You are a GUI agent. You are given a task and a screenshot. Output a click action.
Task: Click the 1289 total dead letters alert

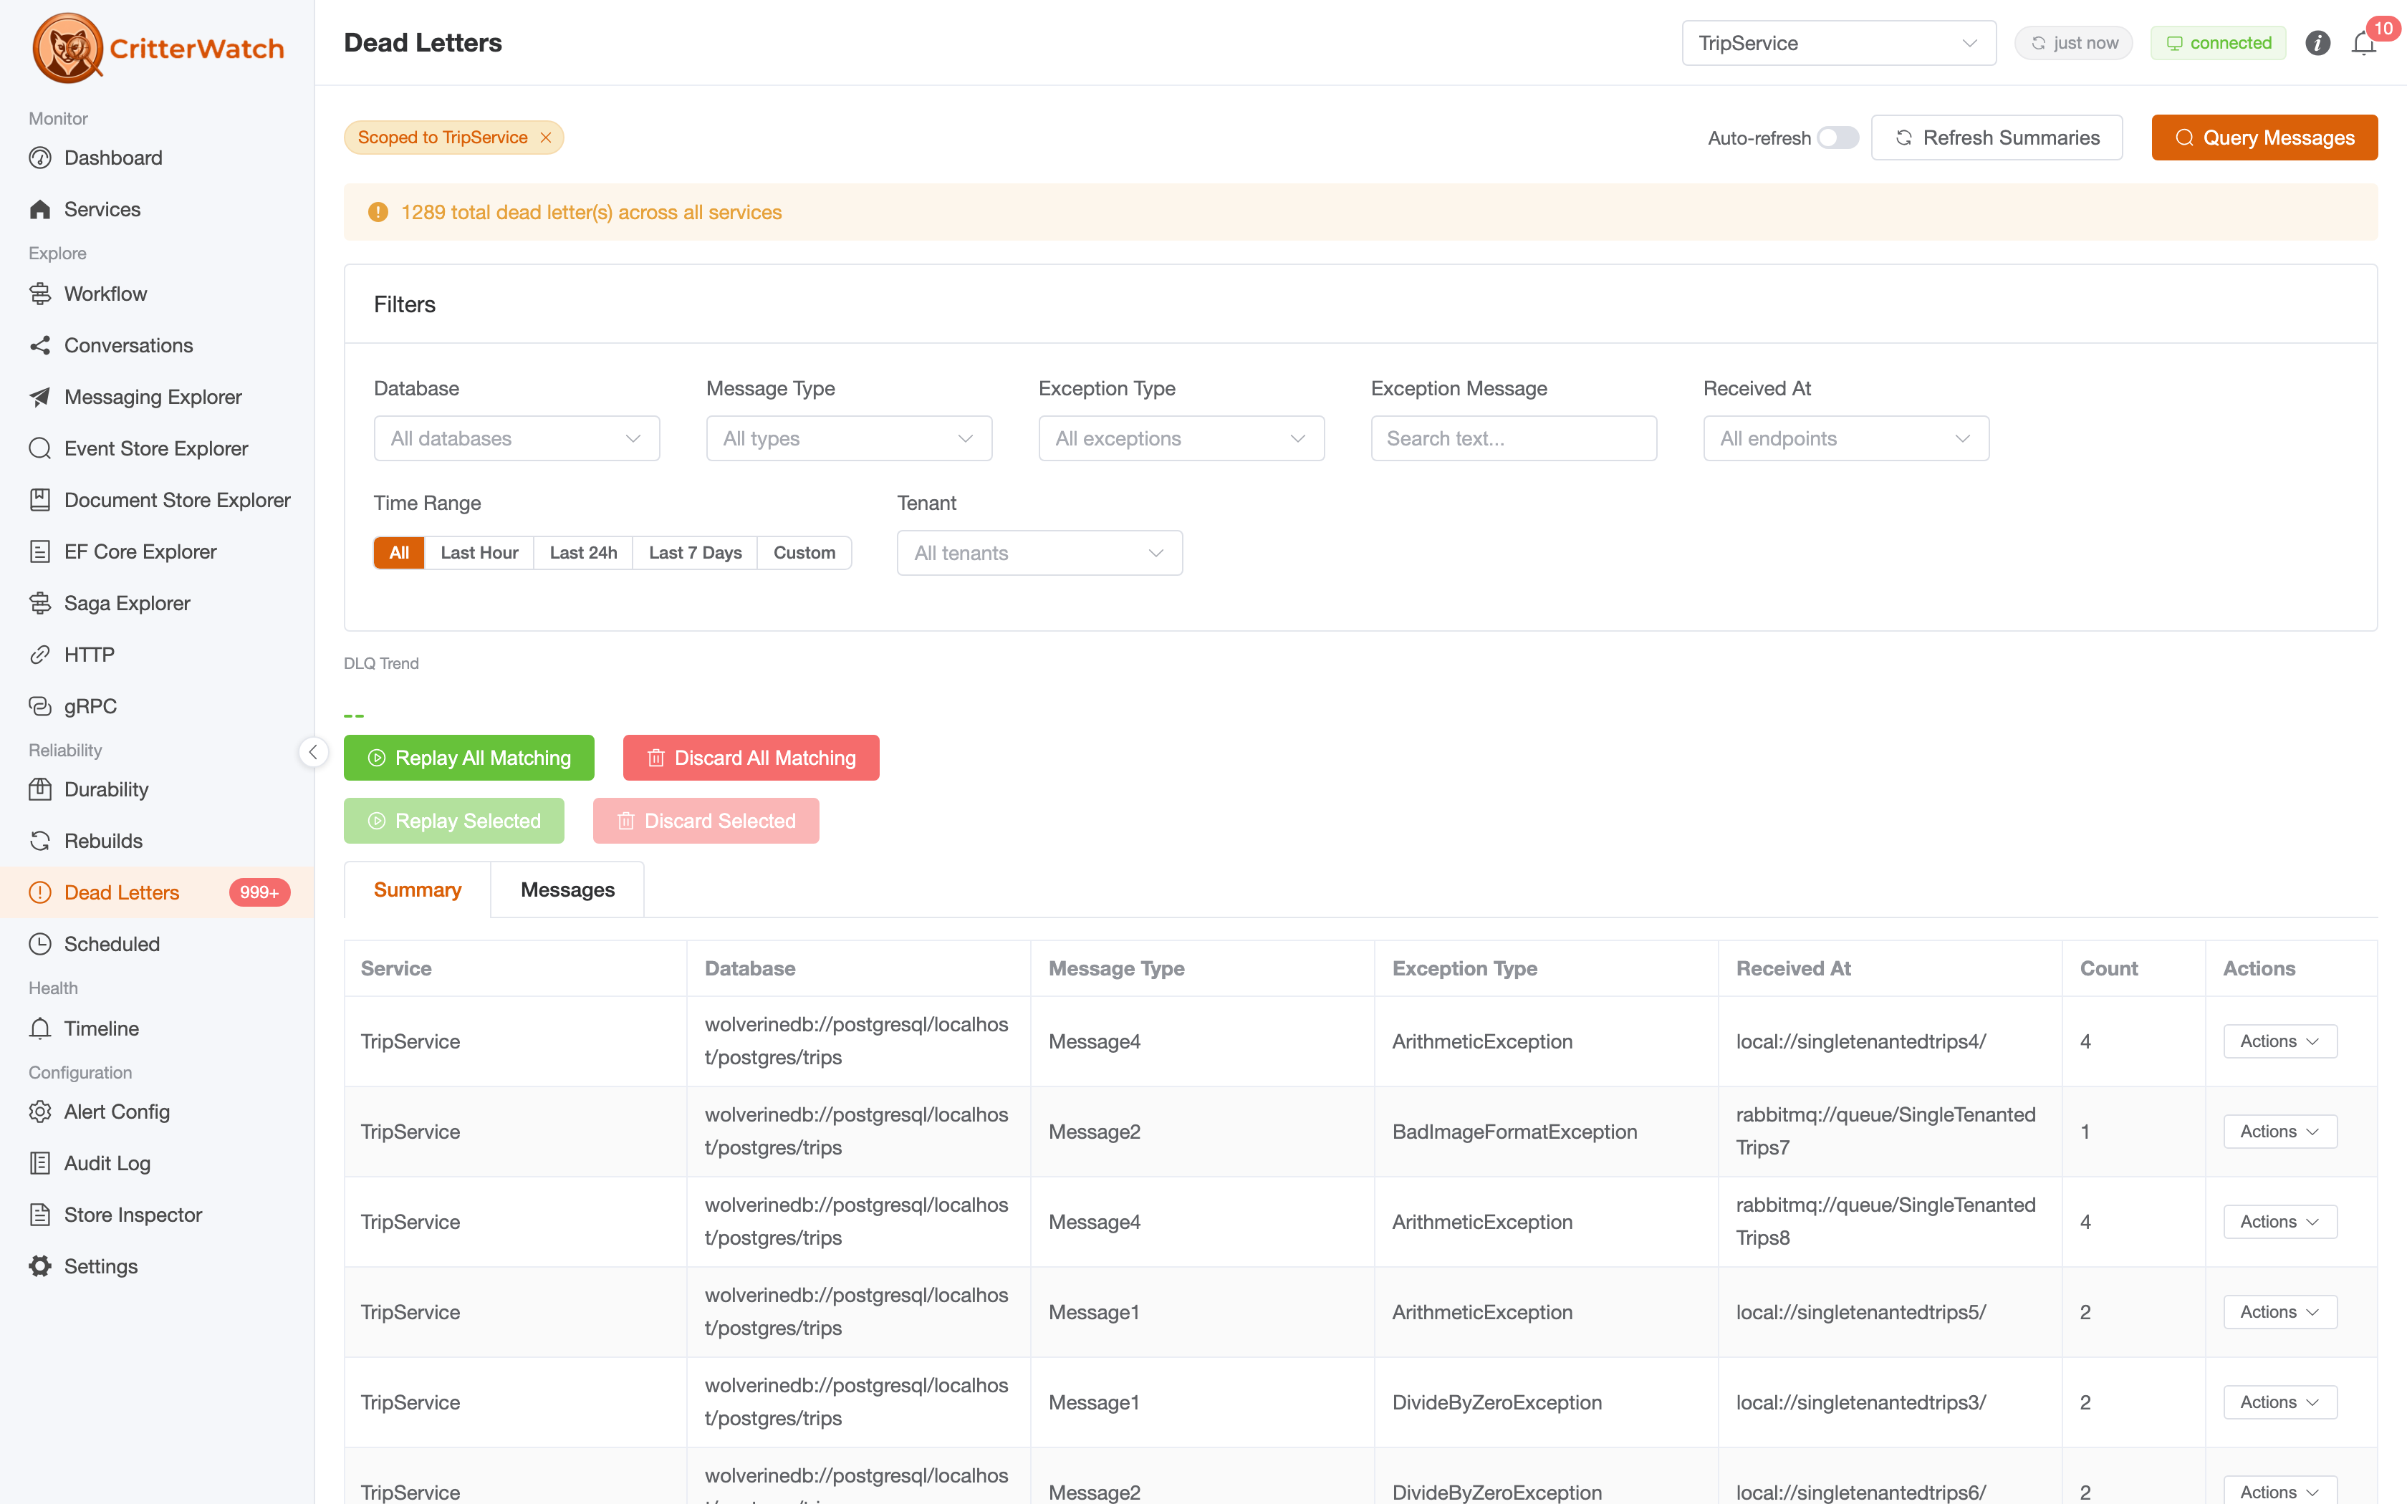1360,212
